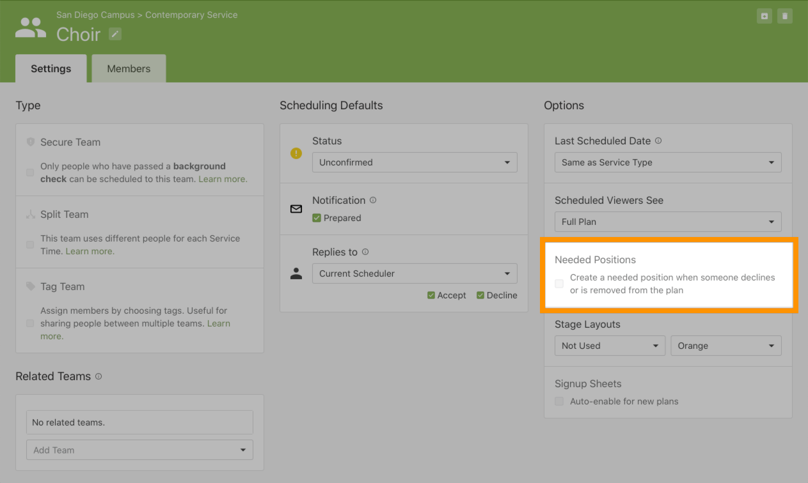Expand the Add Team dropdown
808x483 pixels.
point(139,450)
